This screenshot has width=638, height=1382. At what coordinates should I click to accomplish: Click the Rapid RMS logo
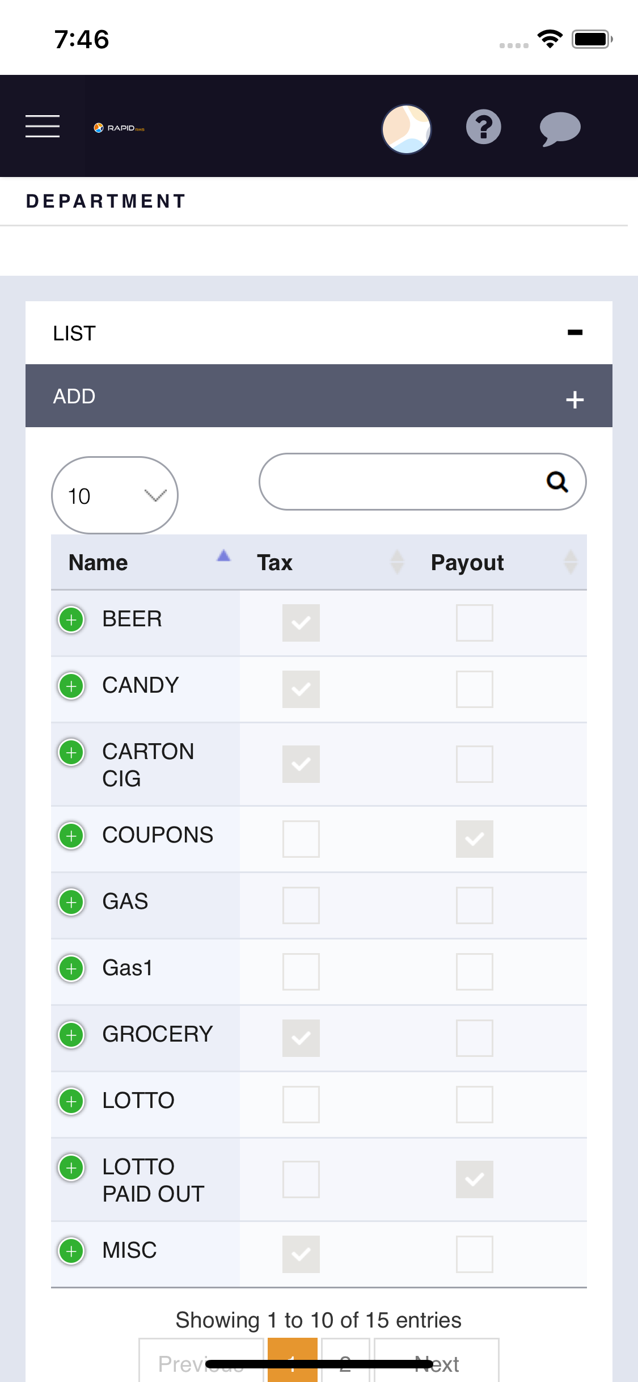pyautogui.click(x=119, y=128)
